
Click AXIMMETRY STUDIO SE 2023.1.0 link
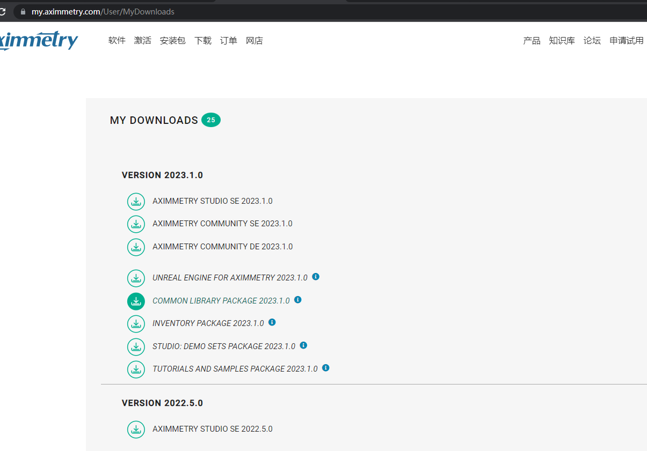point(212,201)
